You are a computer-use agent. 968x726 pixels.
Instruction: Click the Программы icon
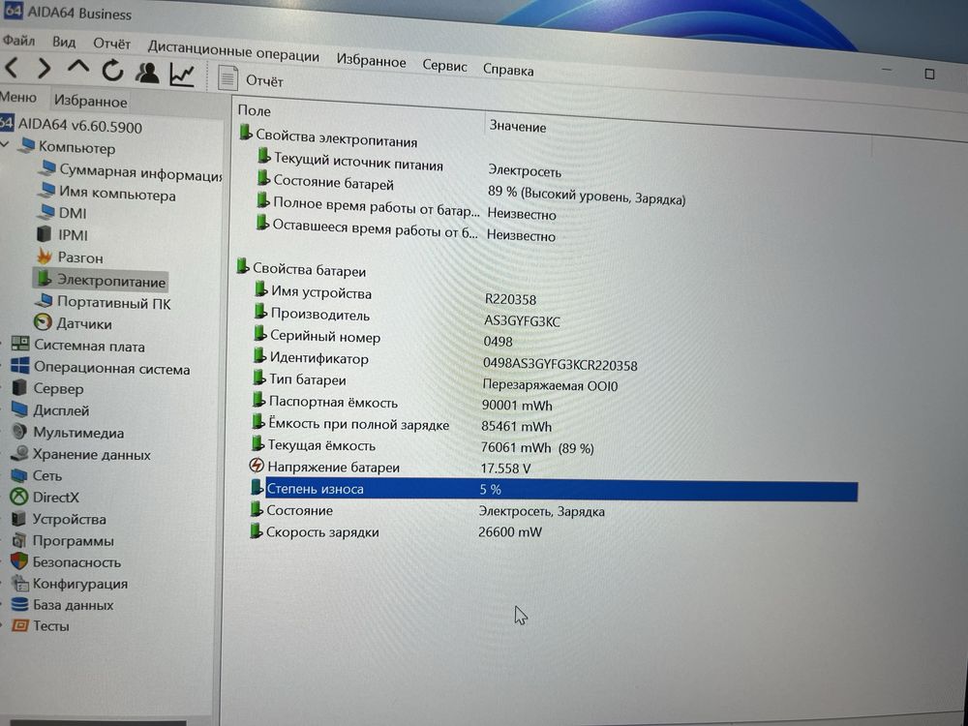click(19, 540)
